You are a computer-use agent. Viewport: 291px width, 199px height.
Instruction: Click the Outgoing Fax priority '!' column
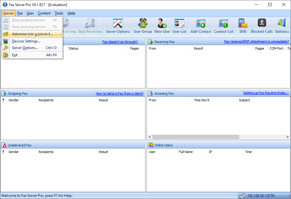pos(3,100)
